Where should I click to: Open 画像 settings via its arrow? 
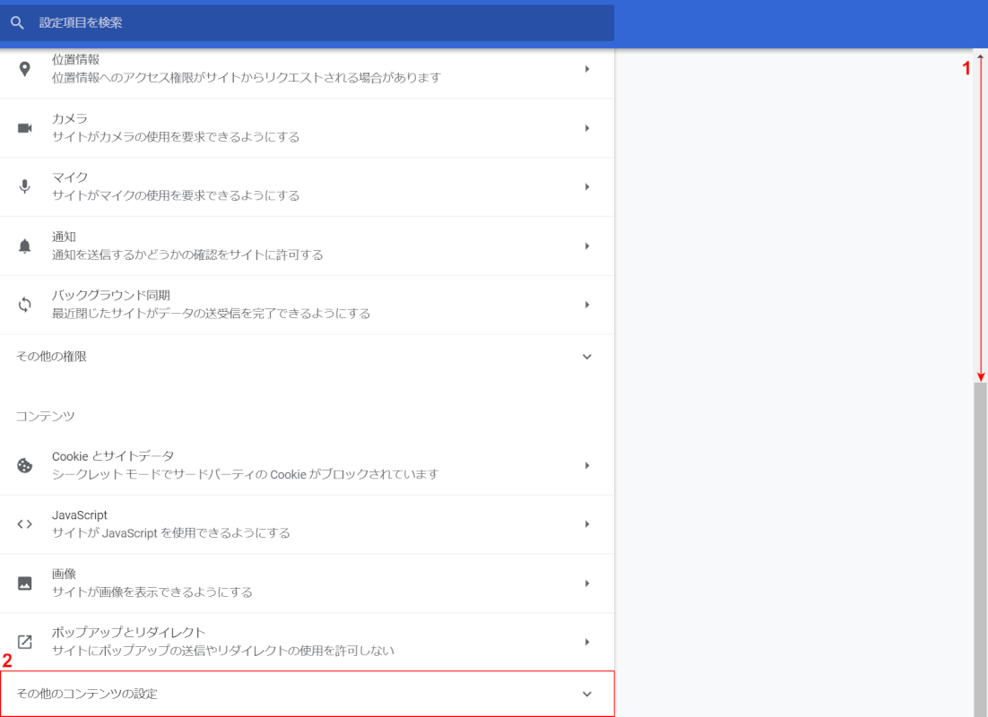point(586,583)
